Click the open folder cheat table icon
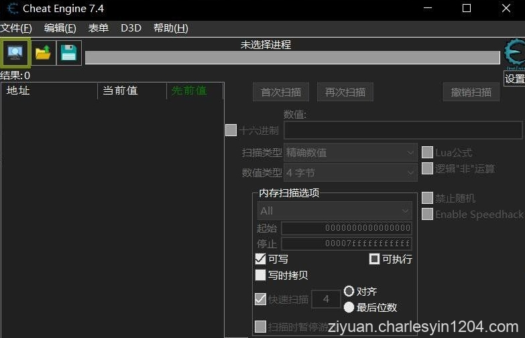525x338 pixels. click(43, 52)
